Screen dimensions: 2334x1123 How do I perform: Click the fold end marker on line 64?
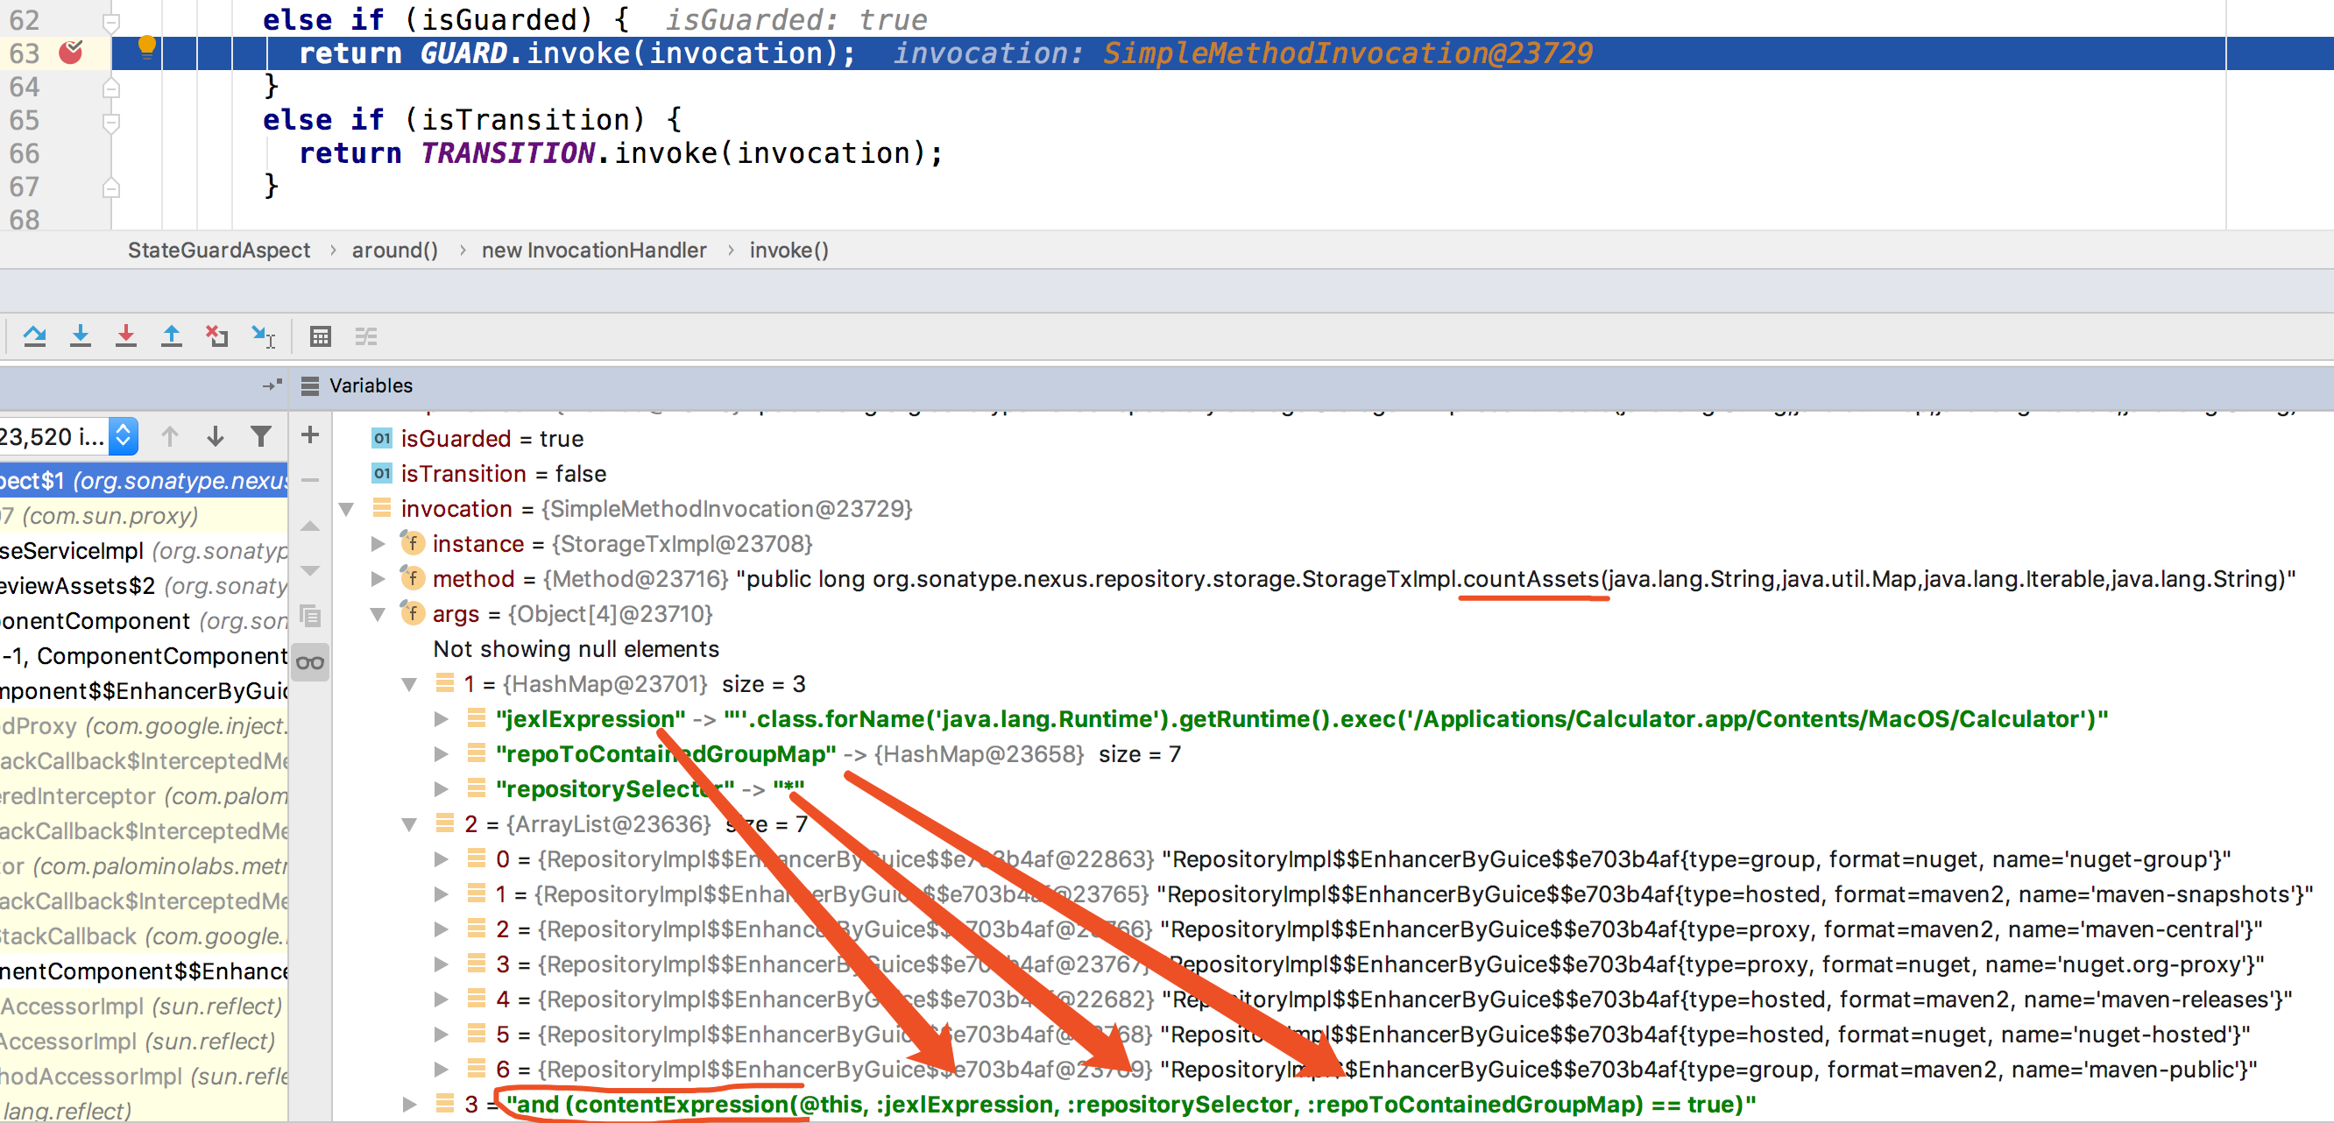[x=111, y=88]
